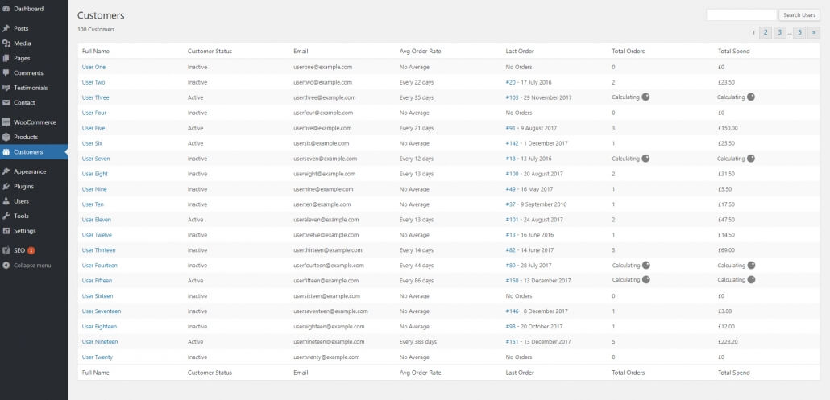Image resolution: width=830 pixels, height=400 pixels.
Task: Click the Dashboard icon in sidebar
Action: click(x=6, y=9)
